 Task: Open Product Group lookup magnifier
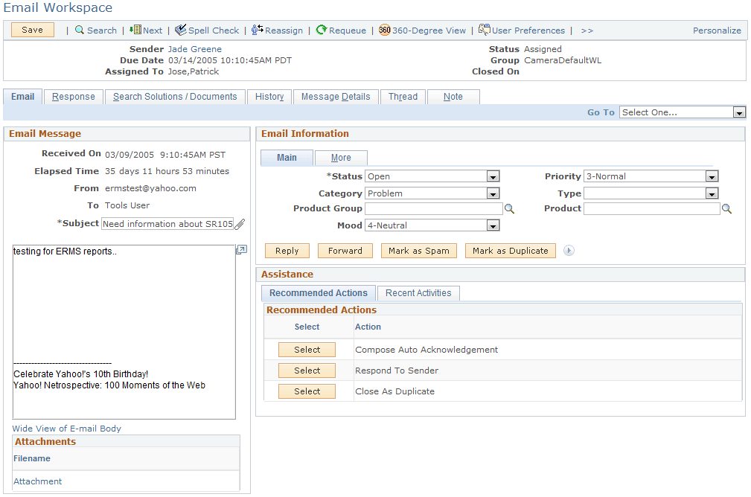tap(509, 209)
